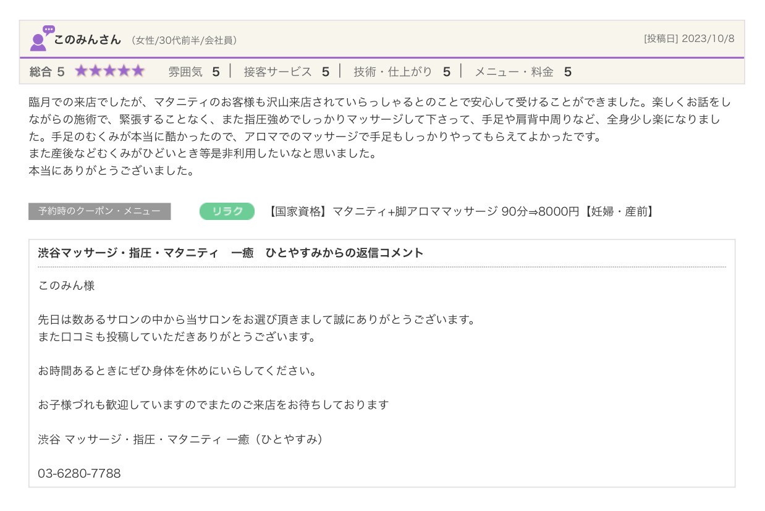Image resolution: width=765 pixels, height=511 pixels.
Task: Click the line 本当にありがとうございました。
Action: coord(112,171)
